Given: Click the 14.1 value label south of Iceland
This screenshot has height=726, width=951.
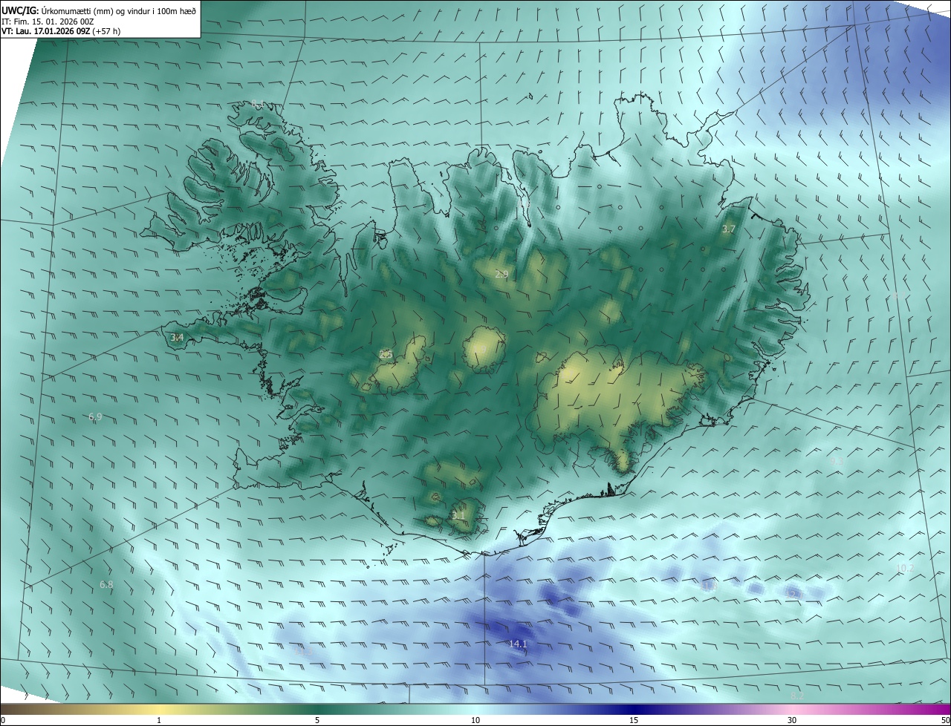Looking at the screenshot, I should point(518,644).
